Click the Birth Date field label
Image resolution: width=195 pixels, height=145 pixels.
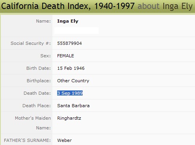(38, 68)
